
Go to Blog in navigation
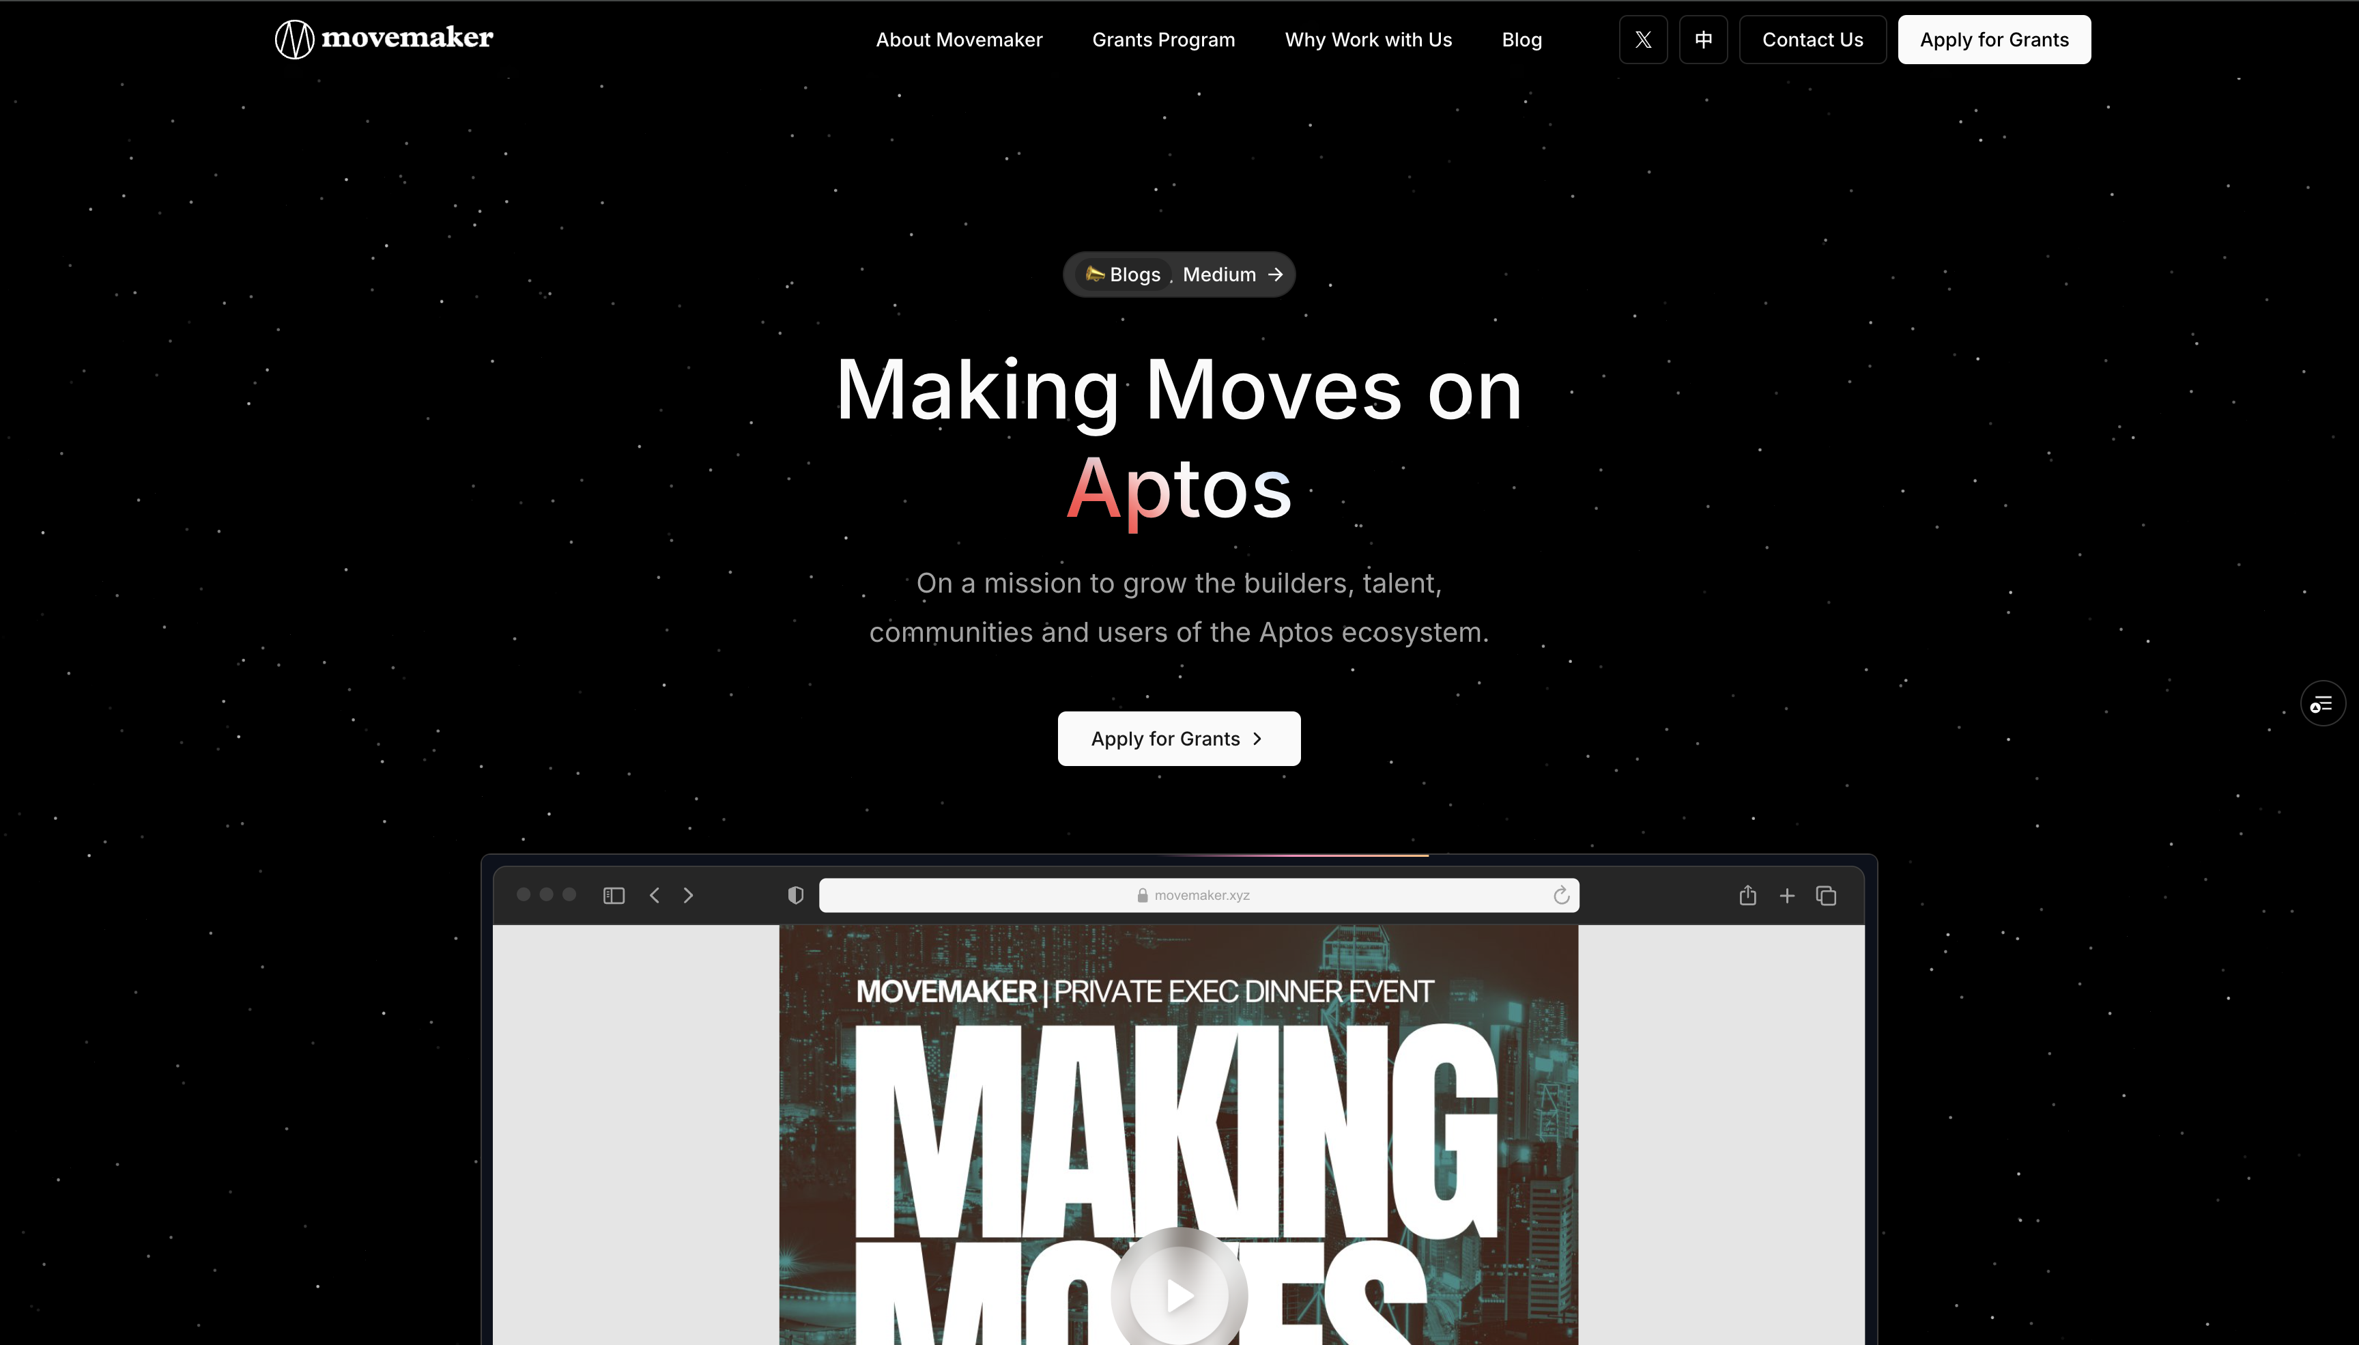pyautogui.click(x=1521, y=40)
